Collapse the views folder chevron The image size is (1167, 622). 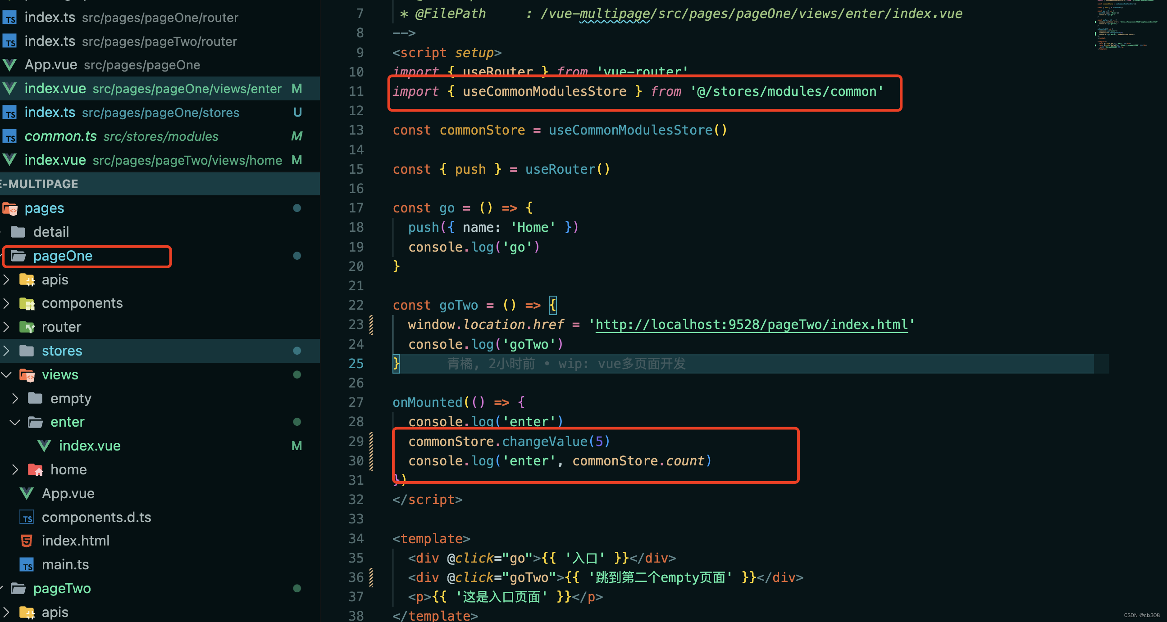pyautogui.click(x=6, y=374)
